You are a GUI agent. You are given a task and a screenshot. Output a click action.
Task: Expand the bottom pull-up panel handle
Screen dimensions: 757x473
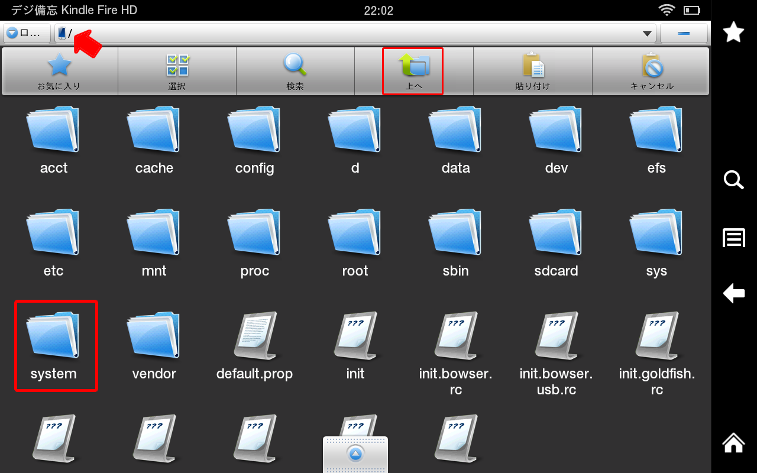(x=355, y=454)
